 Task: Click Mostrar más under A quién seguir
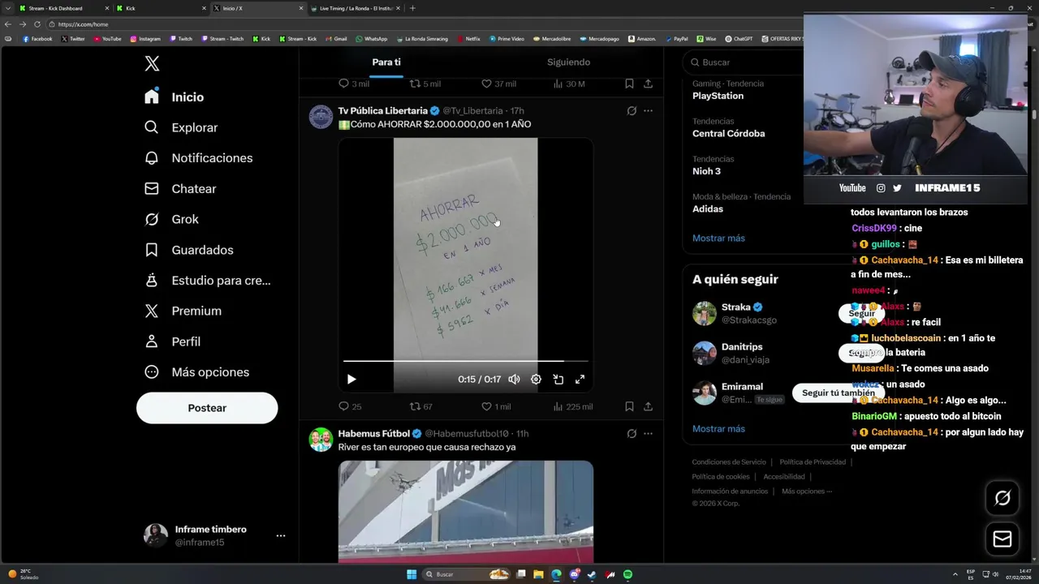point(718,429)
